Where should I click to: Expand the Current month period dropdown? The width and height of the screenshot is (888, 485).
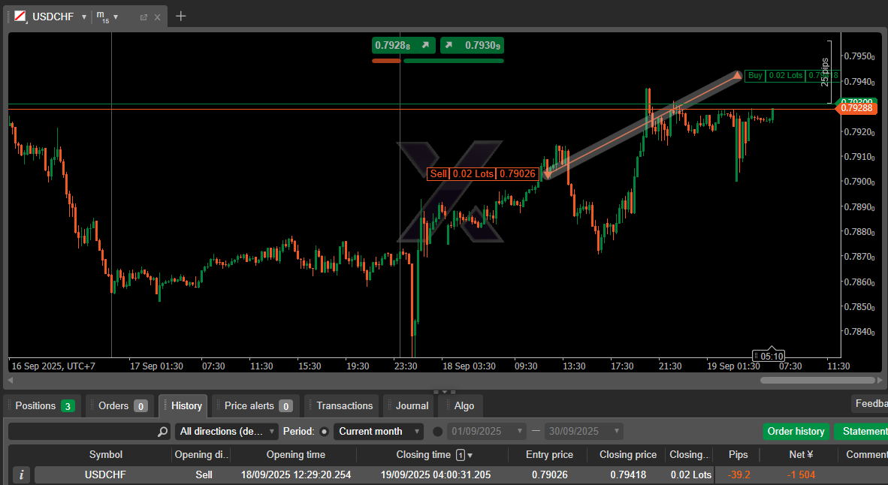click(380, 432)
